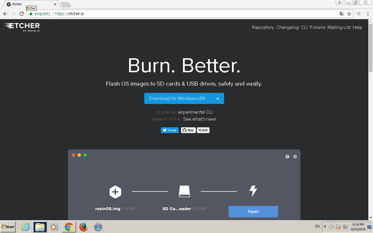Viewport: 373px width, 233px height.
Task: Close the Etcher browser tab
Action: 55,4
